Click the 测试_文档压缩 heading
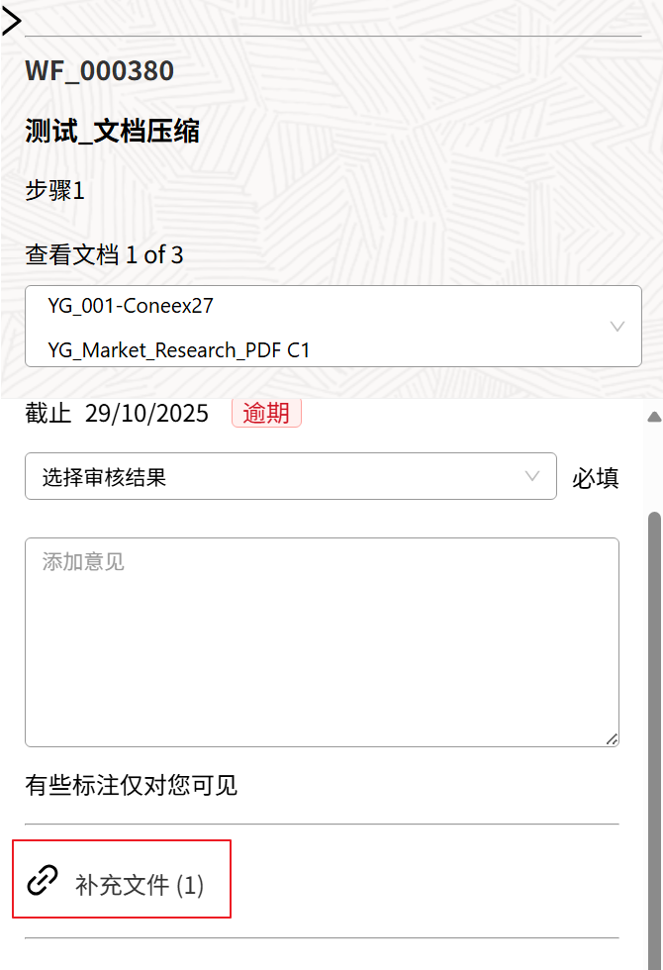 (112, 132)
